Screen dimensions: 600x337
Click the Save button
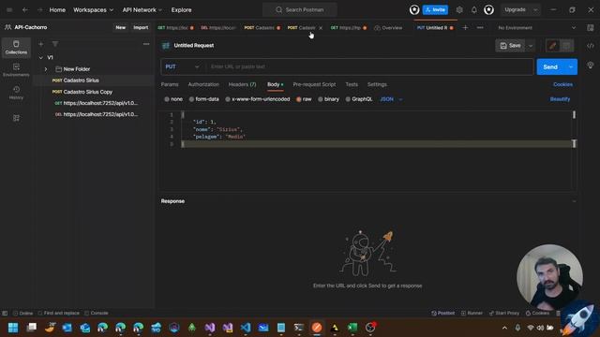tap(510, 46)
